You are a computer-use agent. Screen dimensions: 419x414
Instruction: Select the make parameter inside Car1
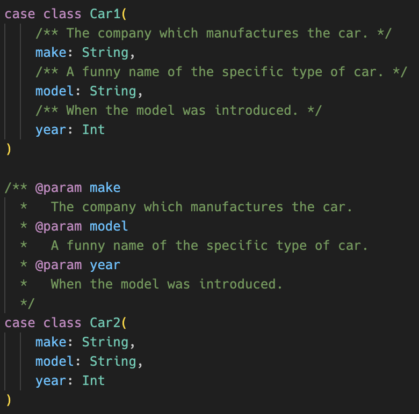point(50,53)
